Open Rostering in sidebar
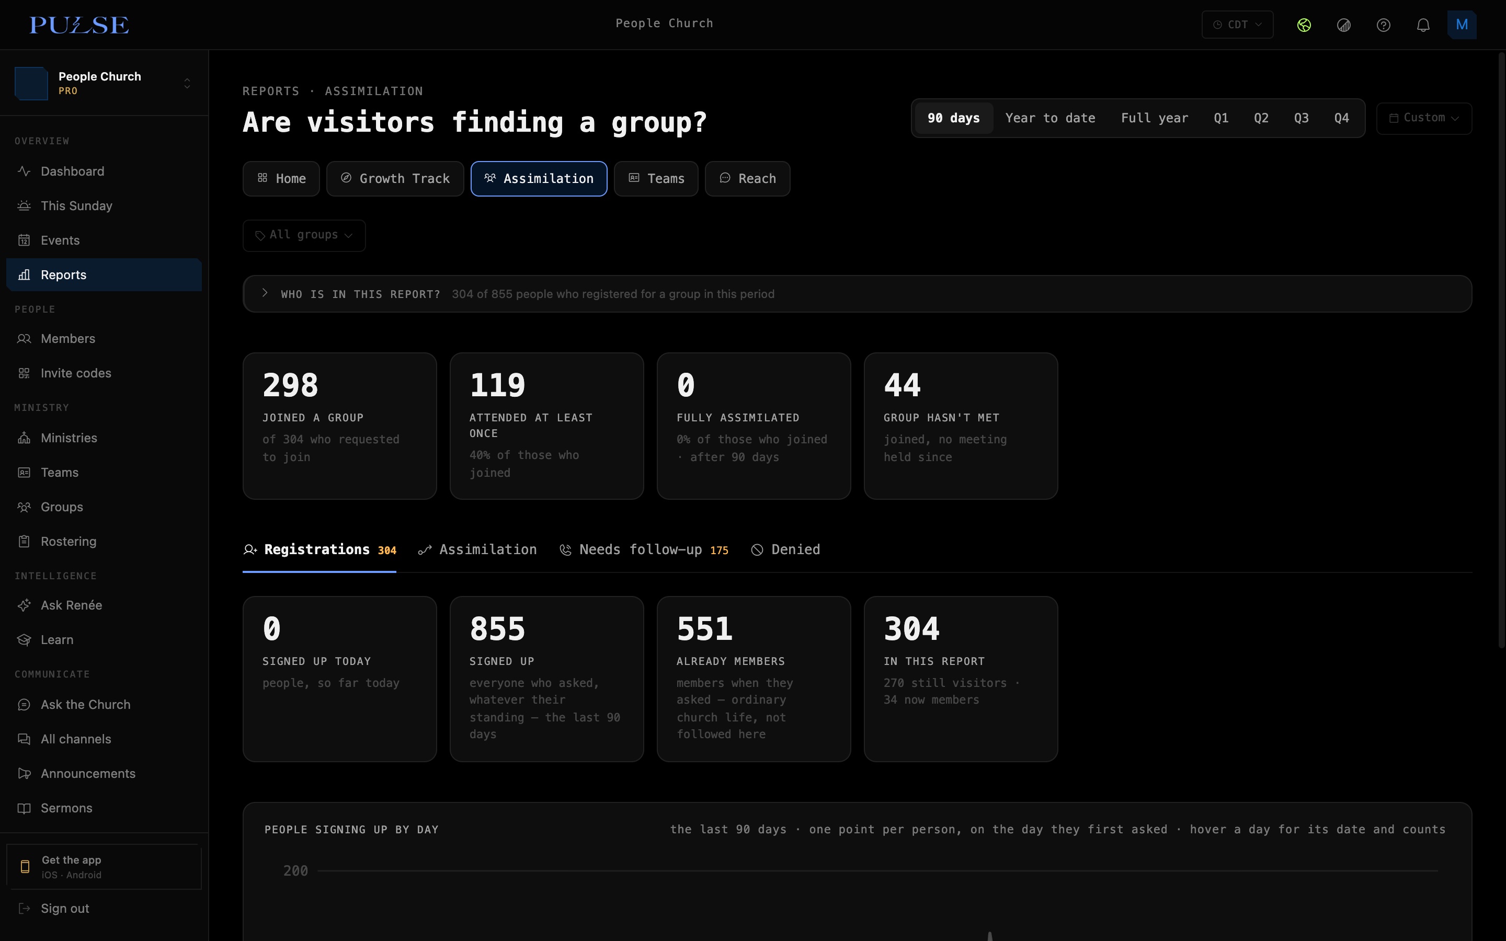Screen dimensions: 1506x941 click(x=104, y=542)
